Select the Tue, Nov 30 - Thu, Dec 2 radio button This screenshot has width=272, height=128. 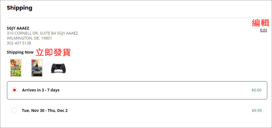[x=14, y=110]
